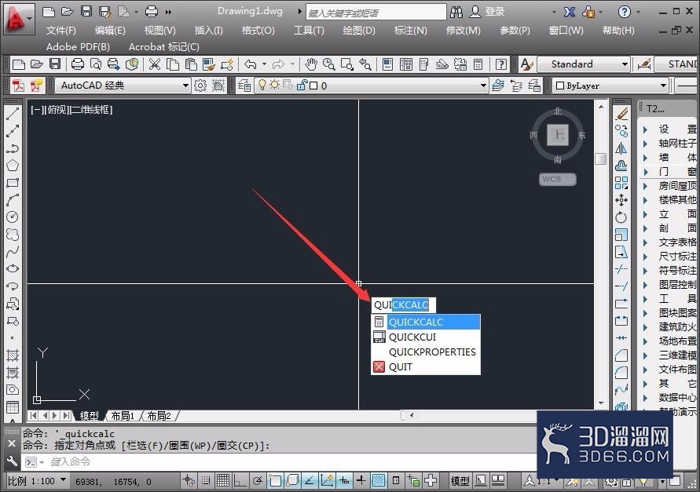The image size is (700, 492).
Task: Toggle Ortho mode in status bar
Action: [x=240, y=480]
